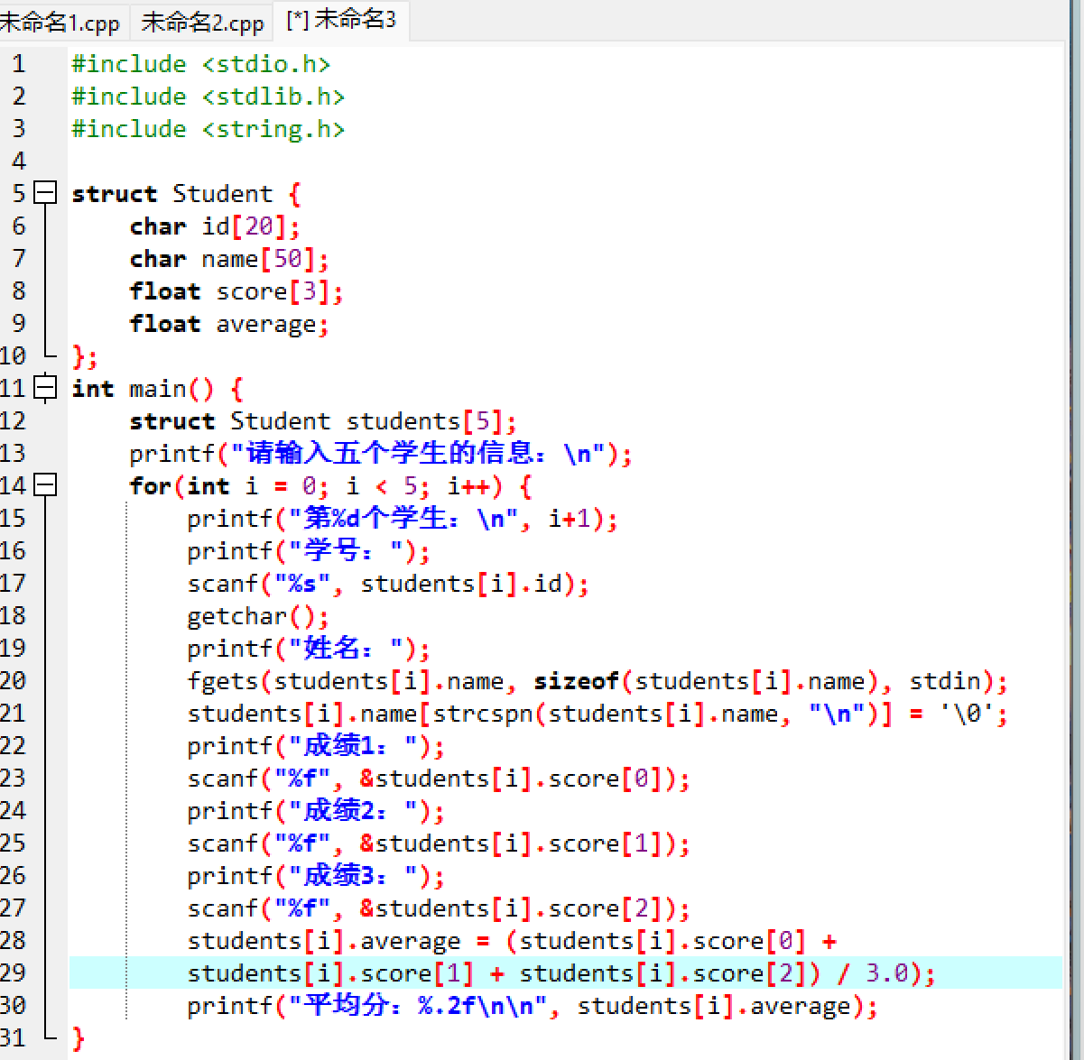The height and width of the screenshot is (1060, 1084).
Task: Click the printf '第%d个学生' line
Action: [x=403, y=519]
